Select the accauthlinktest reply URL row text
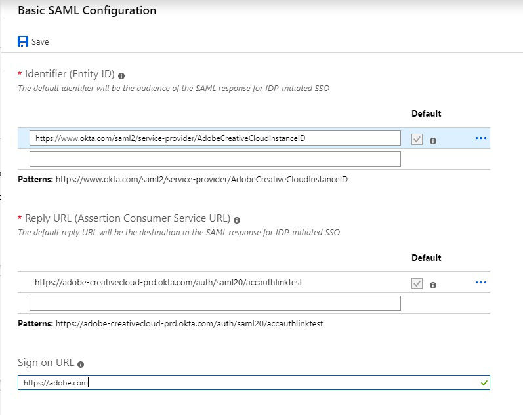 tap(169, 283)
